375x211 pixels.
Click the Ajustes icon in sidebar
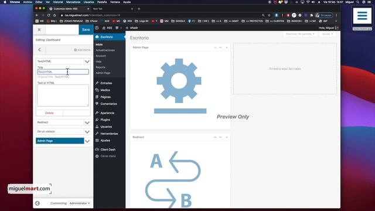click(x=97, y=141)
